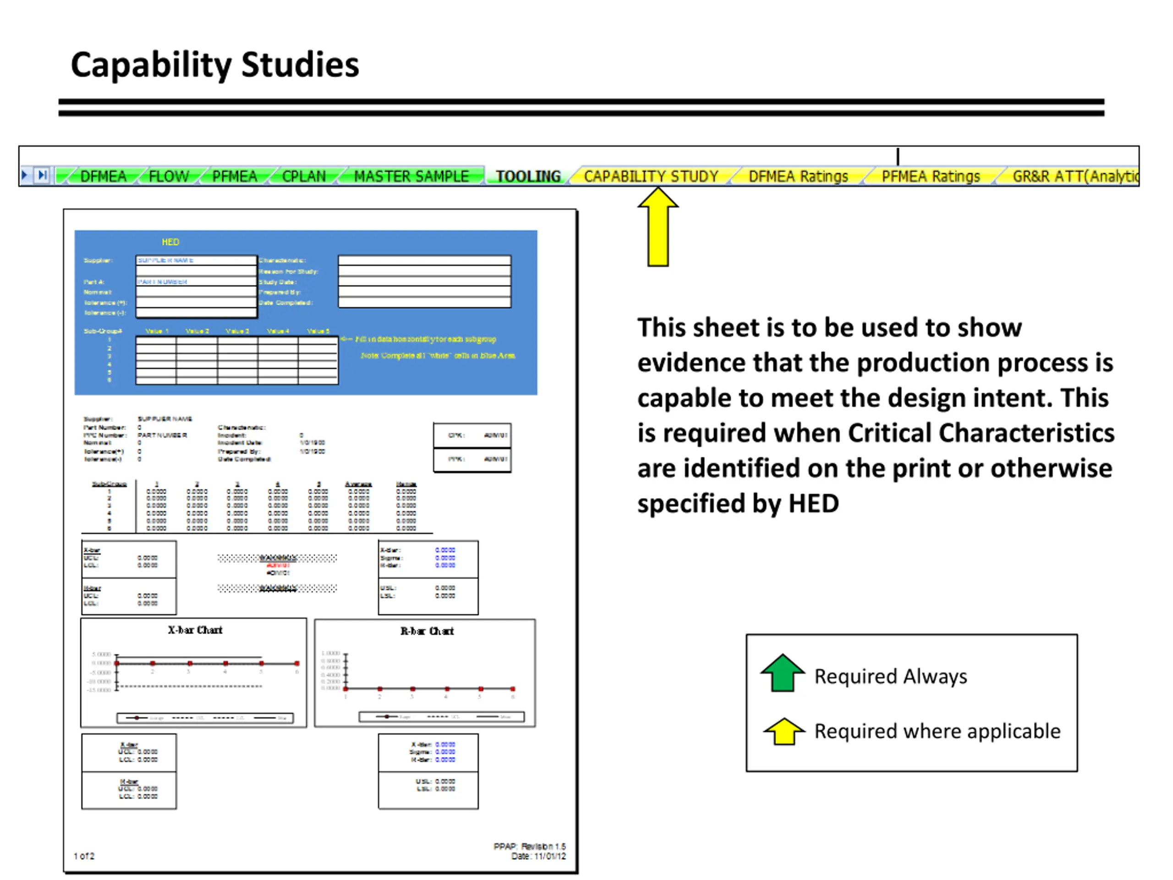Select the TOOLING sheet tab
This screenshot has width=1173, height=880.
[528, 176]
